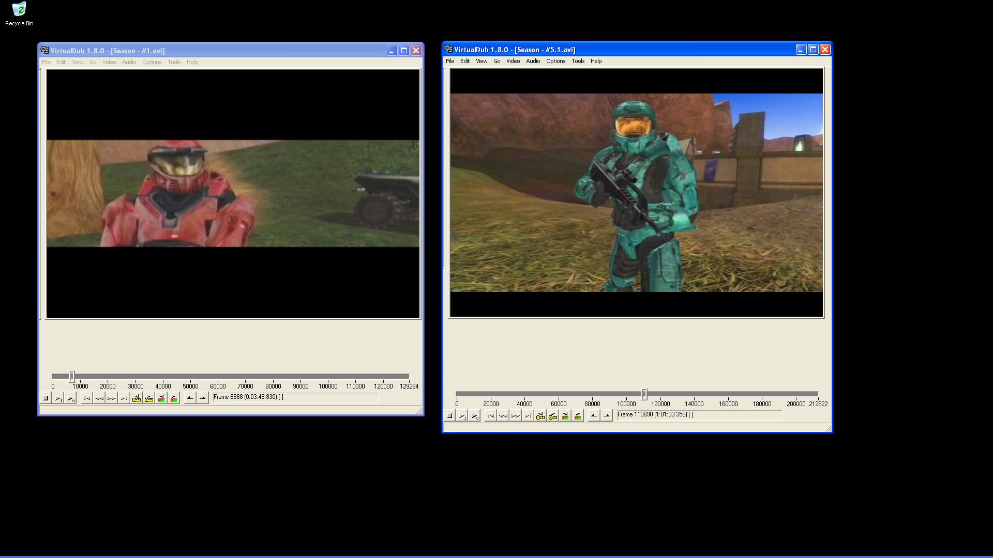Open Options menu in Season #5.1.avi window
993x558 pixels.
pos(556,61)
